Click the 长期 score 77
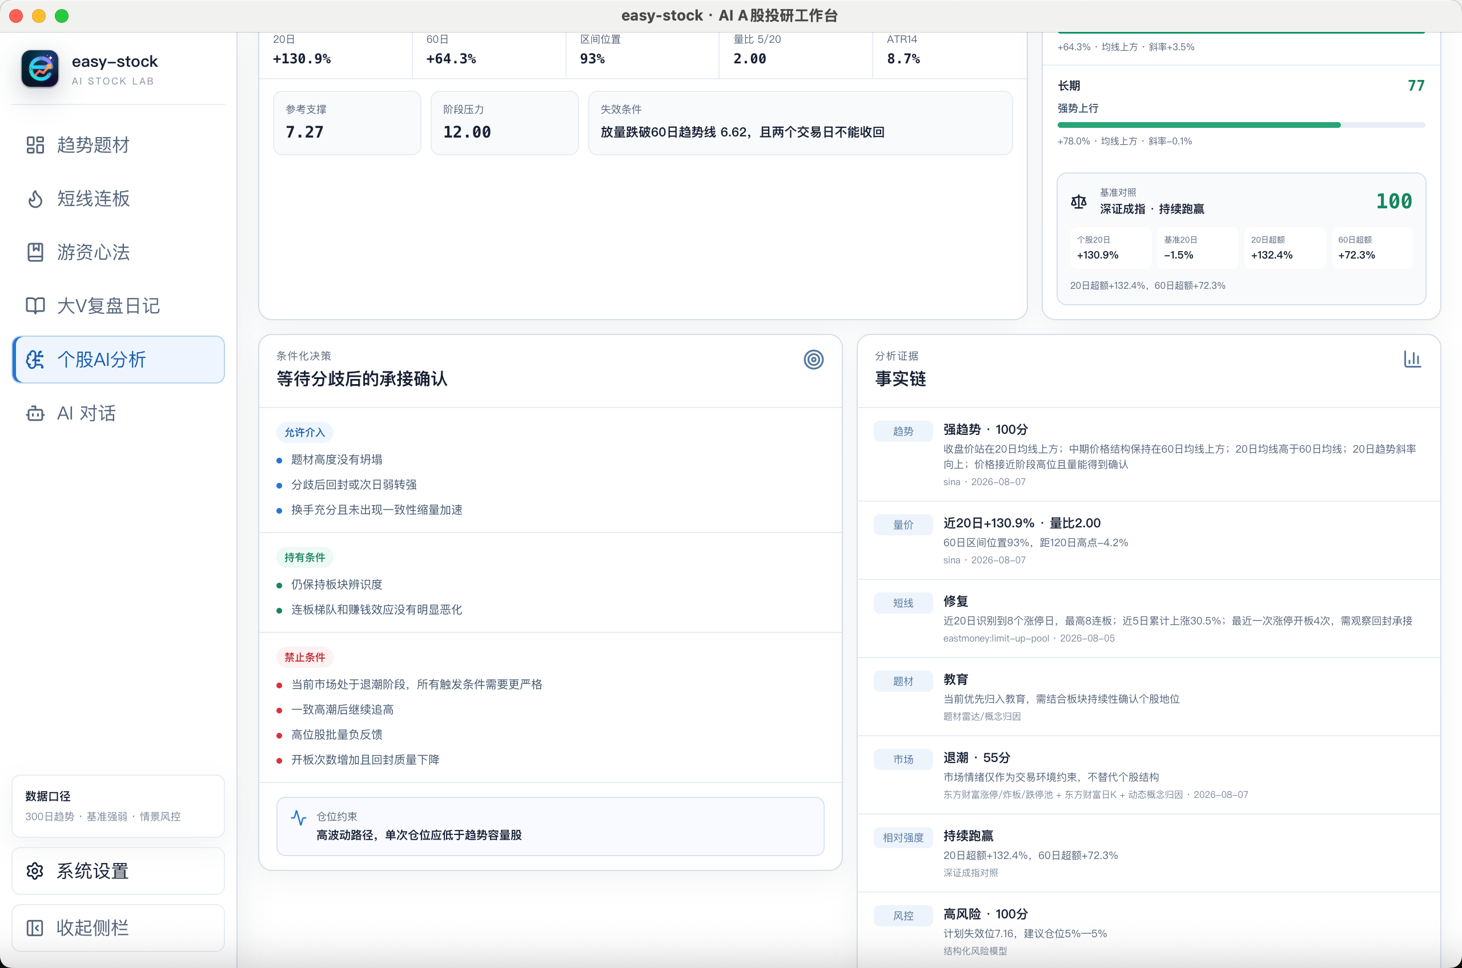The height and width of the screenshot is (968, 1462). 1416,85
